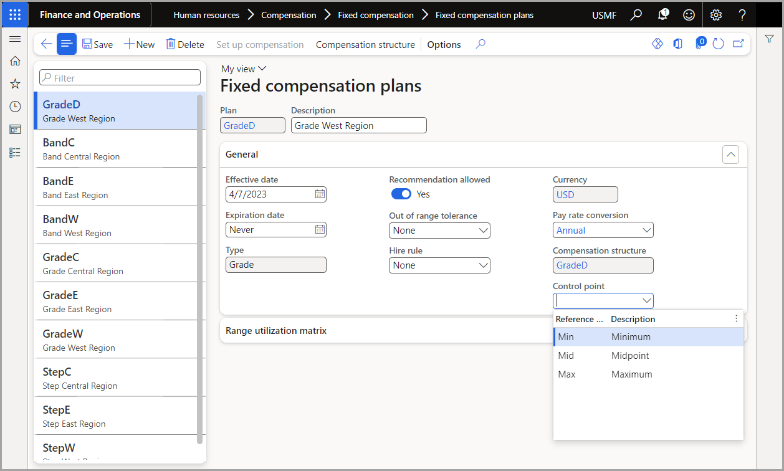Click the Save button
784x471 pixels.
click(x=97, y=44)
